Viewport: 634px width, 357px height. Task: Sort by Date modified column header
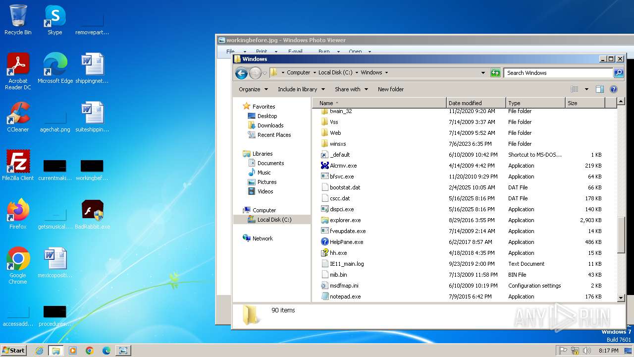(476, 103)
